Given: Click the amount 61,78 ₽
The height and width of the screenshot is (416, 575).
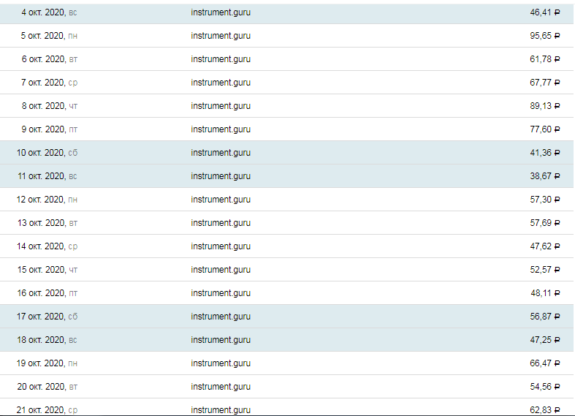Looking at the screenshot, I should tap(545, 59).
